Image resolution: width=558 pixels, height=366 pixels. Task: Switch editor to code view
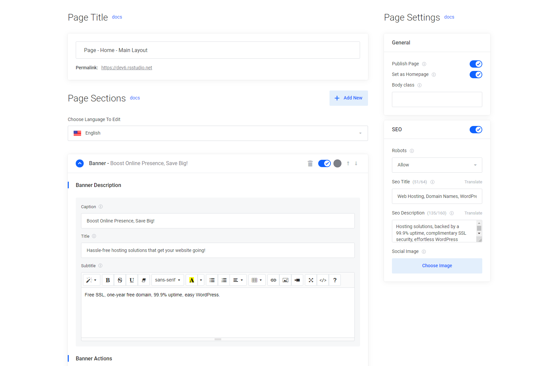coord(323,280)
